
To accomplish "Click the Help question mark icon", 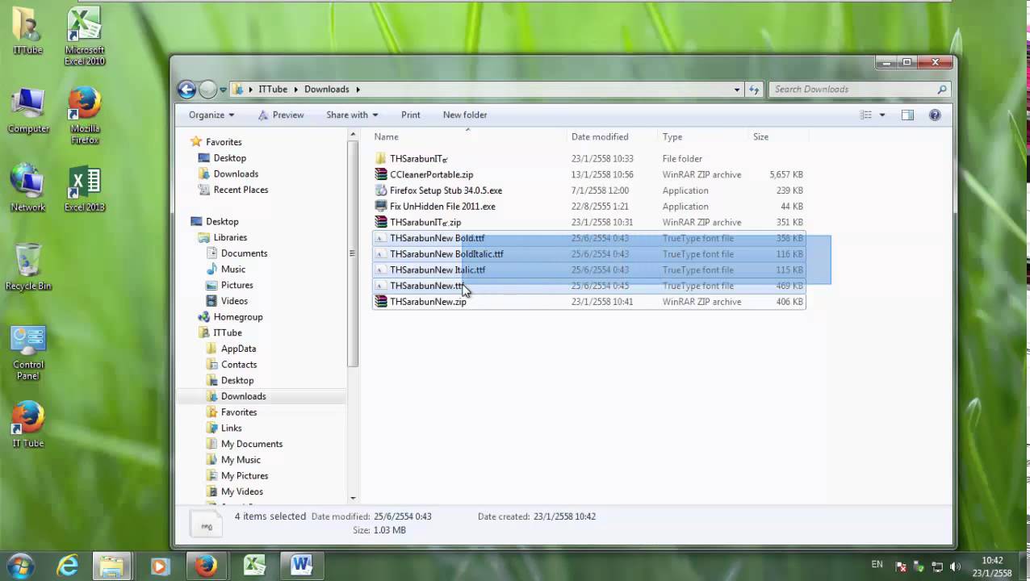I will 935,115.
